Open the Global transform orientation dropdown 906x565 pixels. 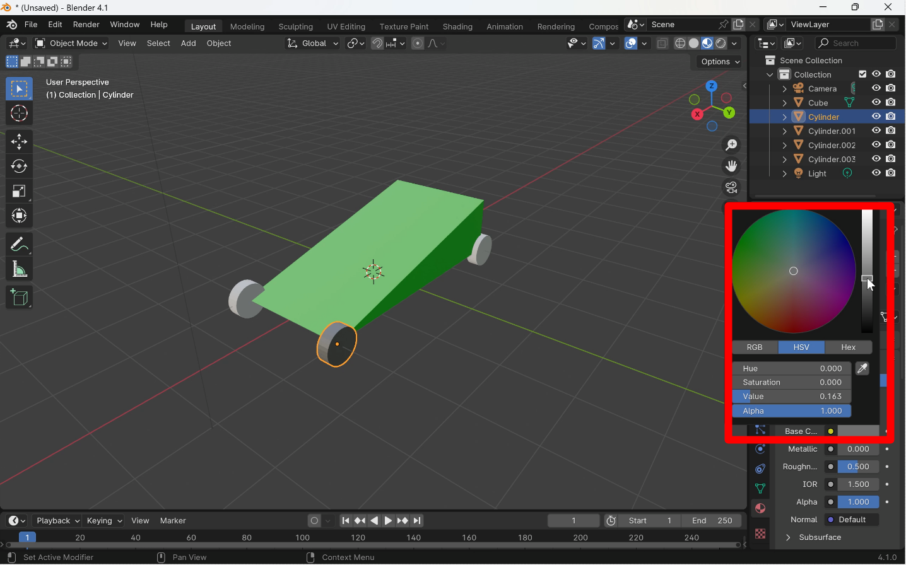tap(312, 44)
